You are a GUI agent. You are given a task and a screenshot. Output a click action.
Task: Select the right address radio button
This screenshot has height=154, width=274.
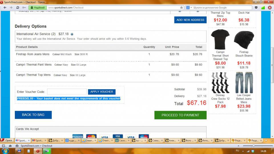click(198, 11)
